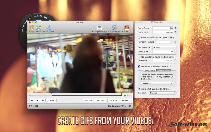The height and width of the screenshot is (132, 211).
Task: Switch to the Simple Palette tab
Action: point(150,70)
